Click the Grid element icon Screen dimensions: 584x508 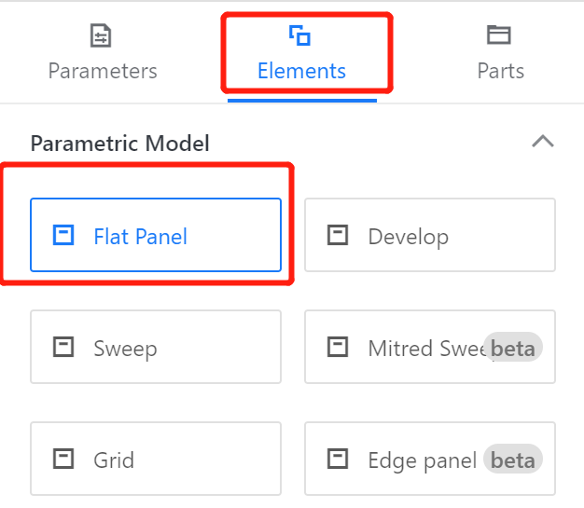tap(63, 460)
